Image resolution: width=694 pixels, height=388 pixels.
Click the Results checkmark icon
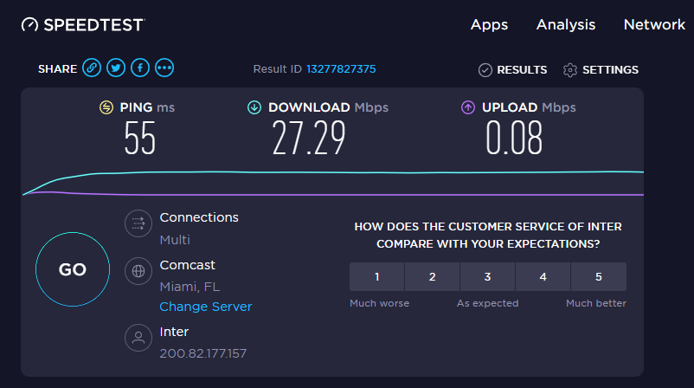point(485,70)
